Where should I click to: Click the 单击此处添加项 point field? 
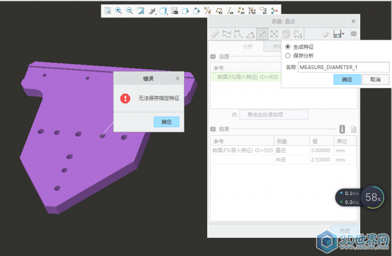click(x=274, y=115)
